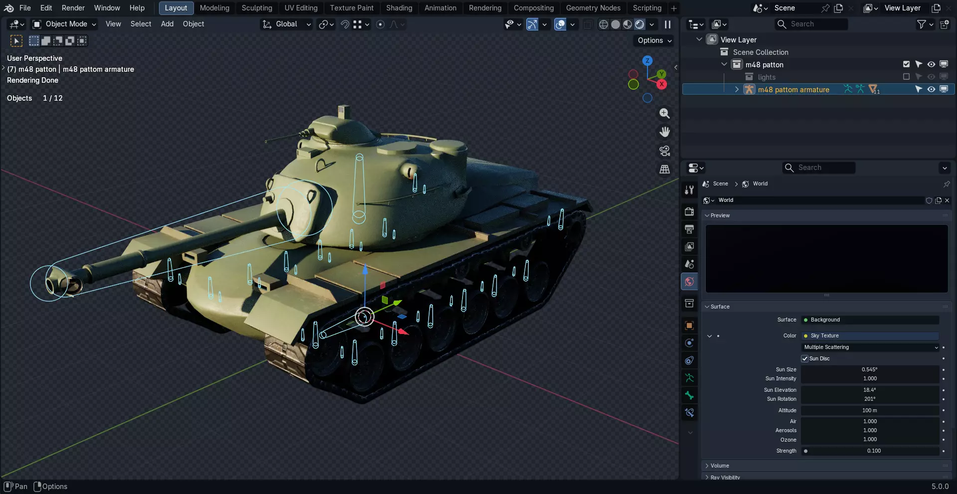Open the Bone properties tab
Image resolution: width=957 pixels, height=494 pixels.
point(689,395)
